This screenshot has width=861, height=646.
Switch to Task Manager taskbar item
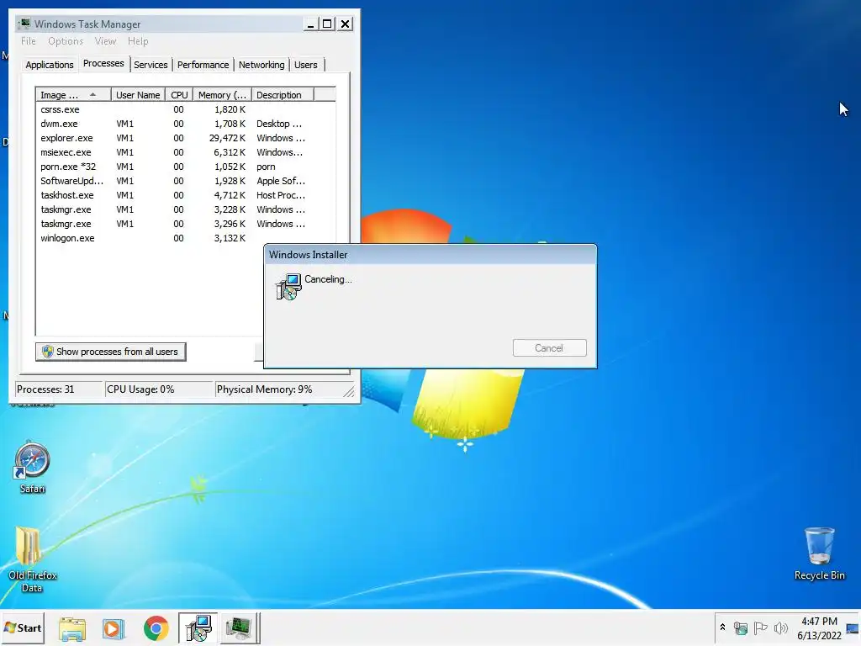[x=240, y=627]
